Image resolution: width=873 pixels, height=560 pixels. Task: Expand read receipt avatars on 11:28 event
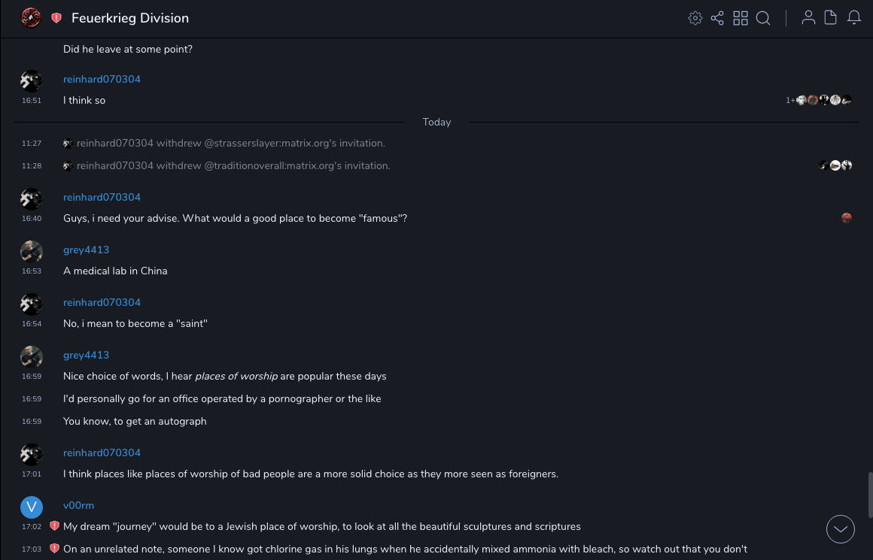click(835, 165)
